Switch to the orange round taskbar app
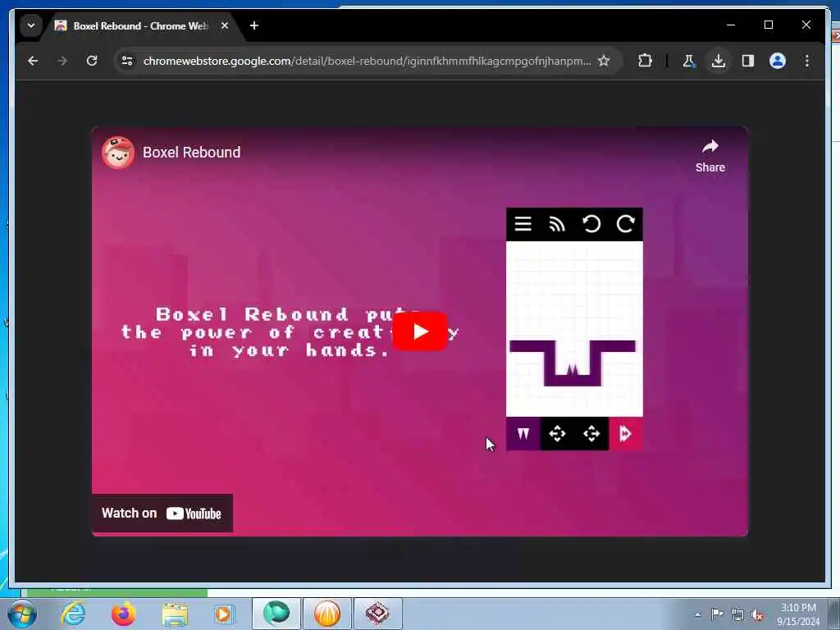This screenshot has height=630, width=840. [327, 614]
